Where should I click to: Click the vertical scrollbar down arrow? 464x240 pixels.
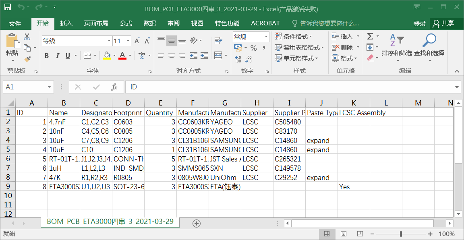click(458, 213)
